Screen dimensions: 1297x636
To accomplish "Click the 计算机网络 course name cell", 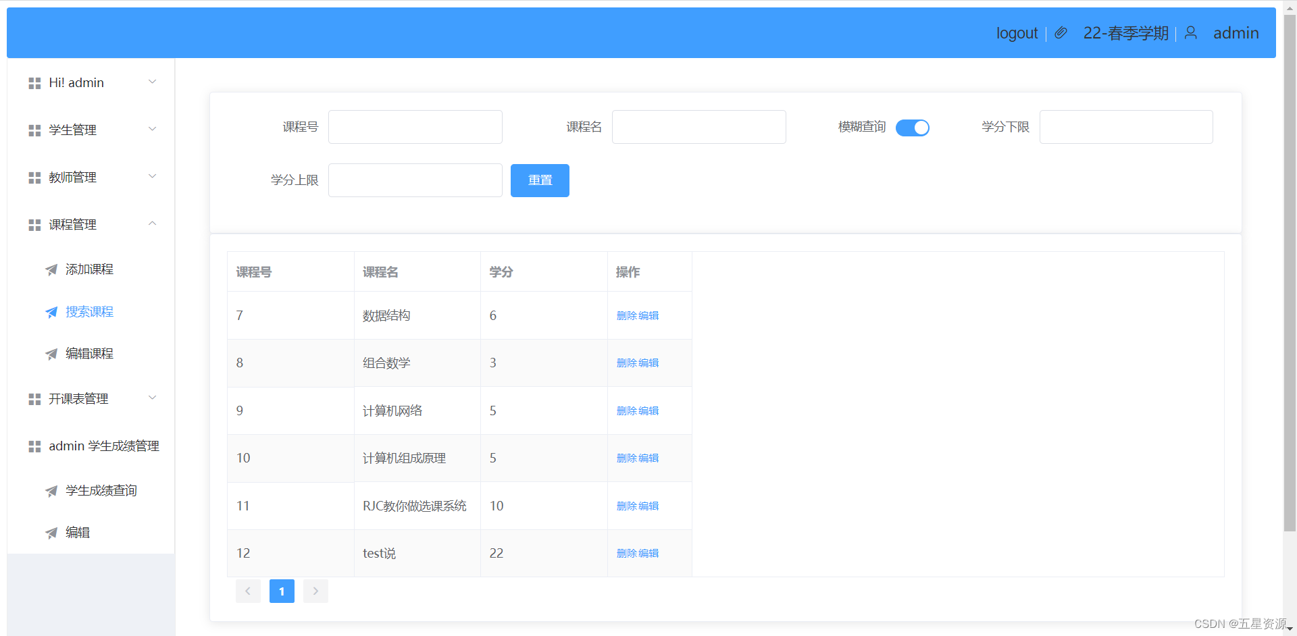I will click(x=417, y=410).
